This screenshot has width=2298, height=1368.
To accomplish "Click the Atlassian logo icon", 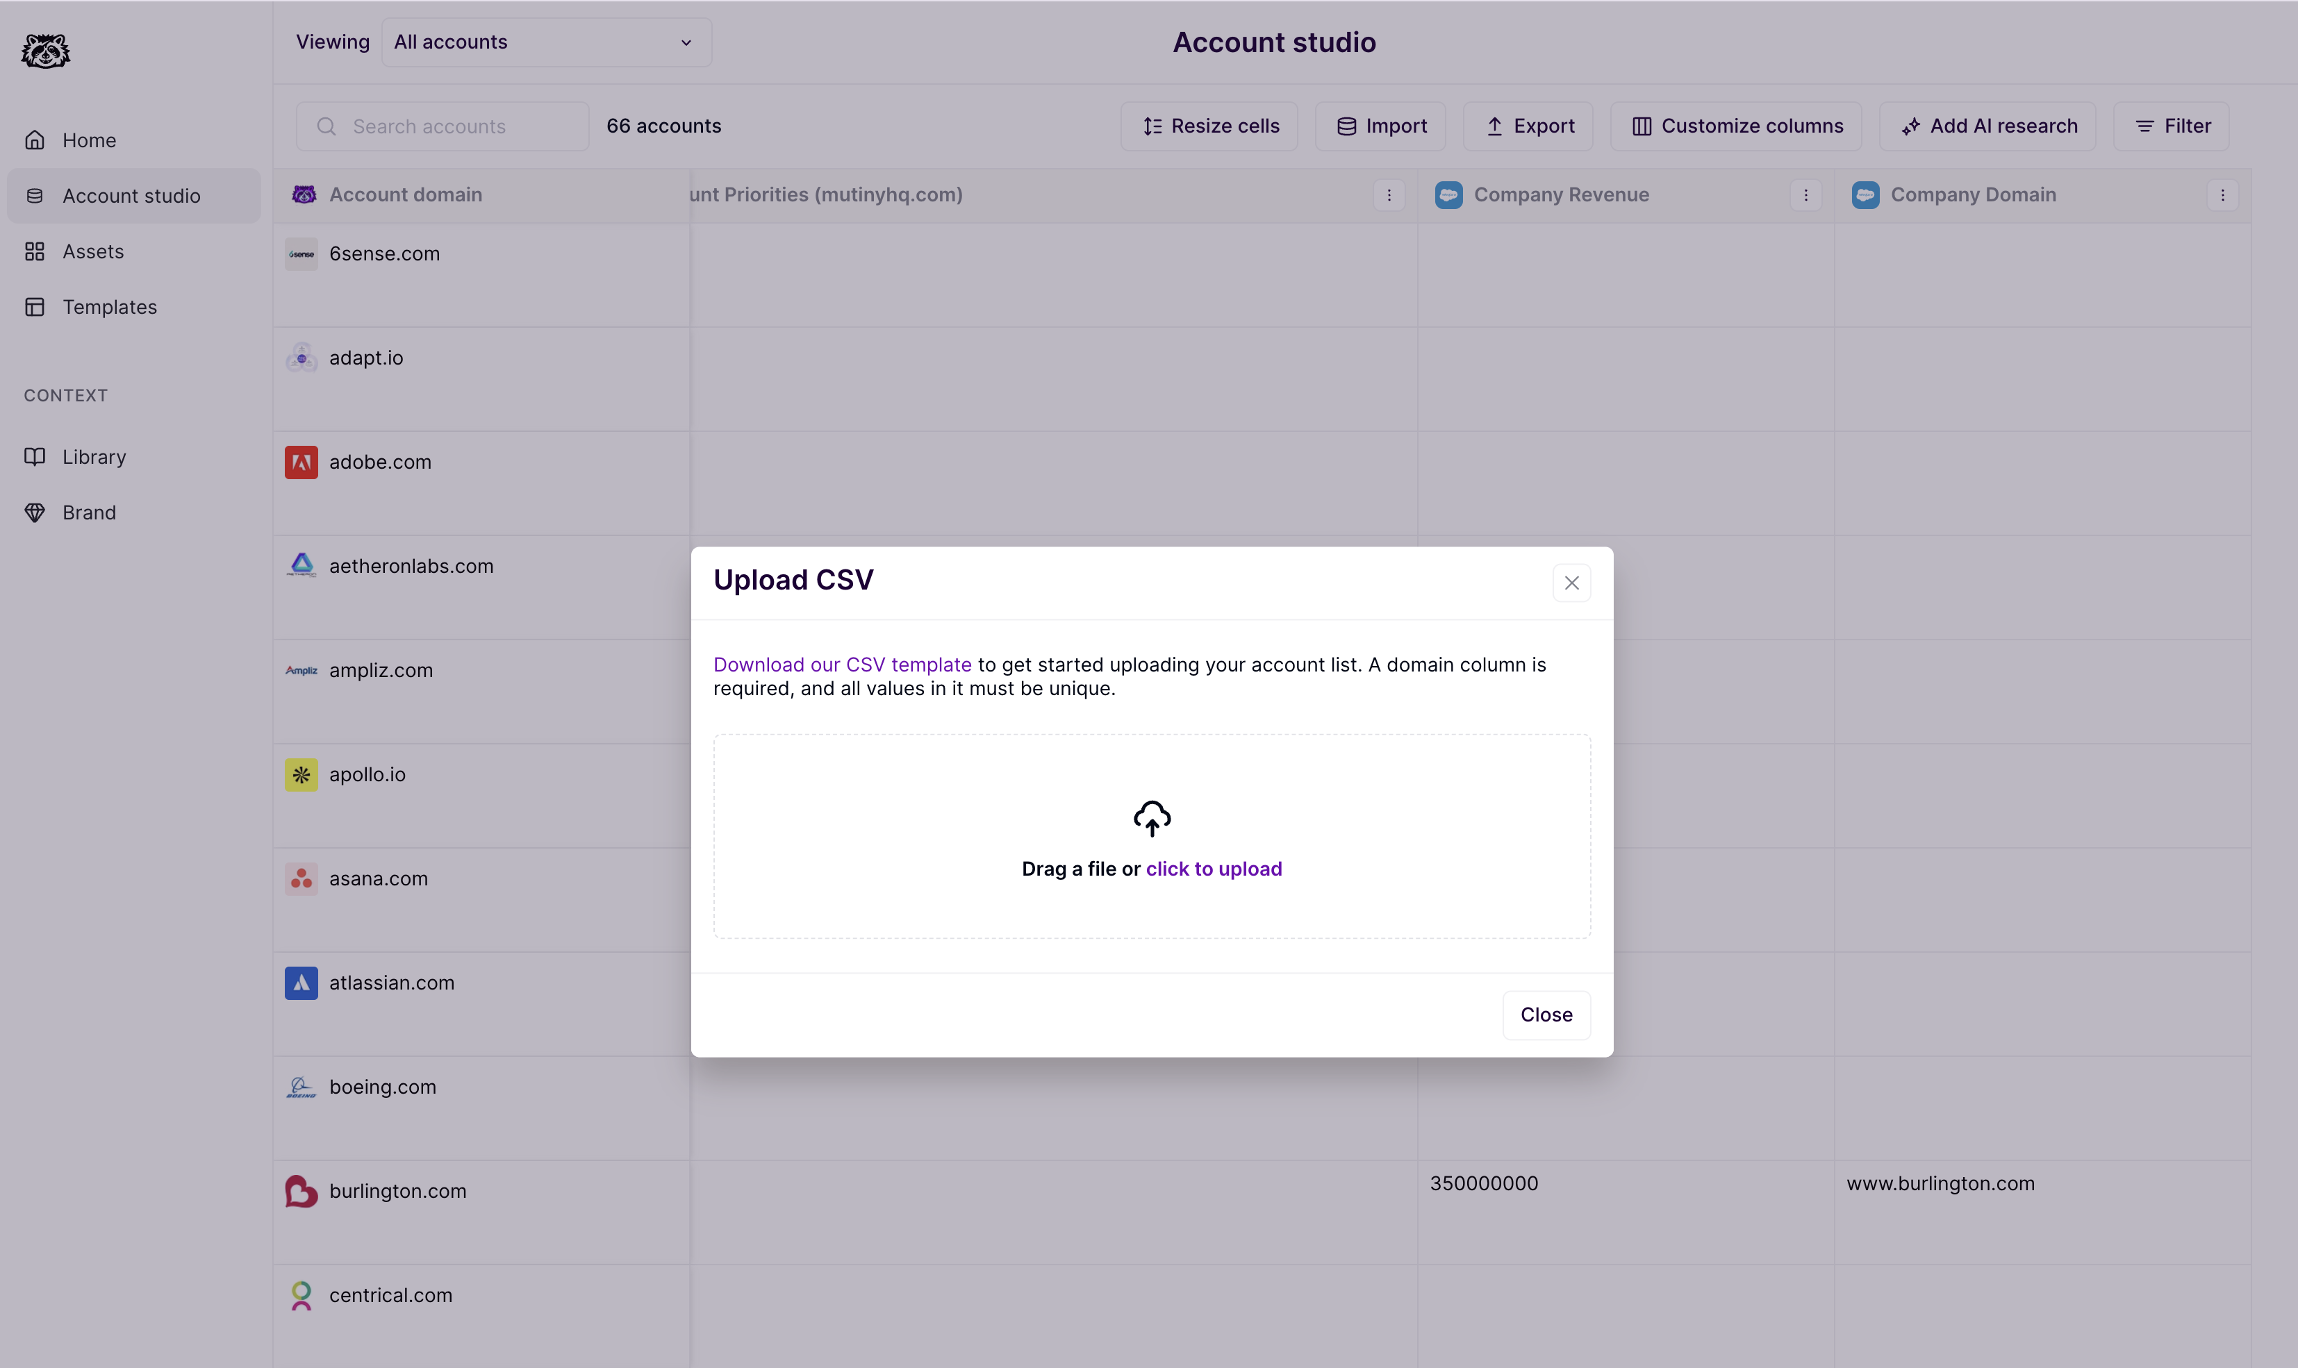I will (x=301, y=983).
